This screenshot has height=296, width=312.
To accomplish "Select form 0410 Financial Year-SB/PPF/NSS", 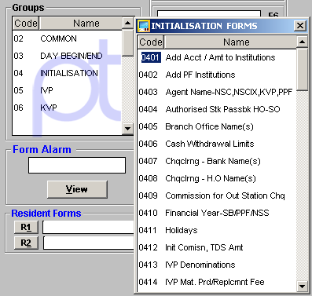I will pos(217,213).
